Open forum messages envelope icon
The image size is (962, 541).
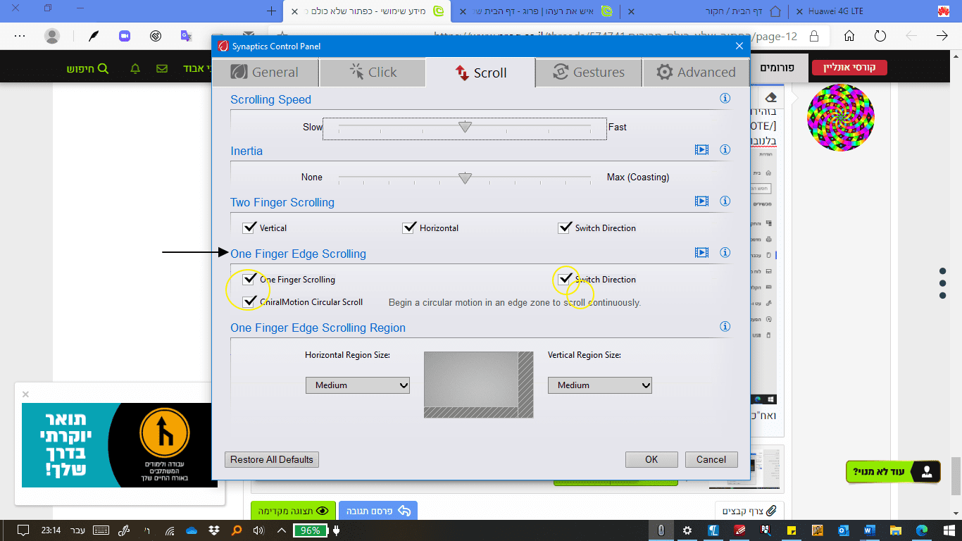click(162, 68)
